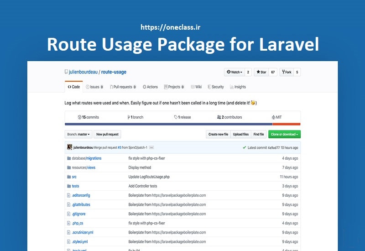Open the .scrutinizer.yml file
The height and width of the screenshot is (251, 365).
pyautogui.click(x=83, y=232)
